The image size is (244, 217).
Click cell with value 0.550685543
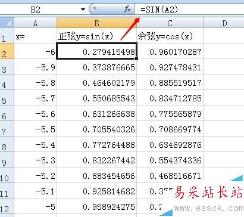tap(96, 98)
